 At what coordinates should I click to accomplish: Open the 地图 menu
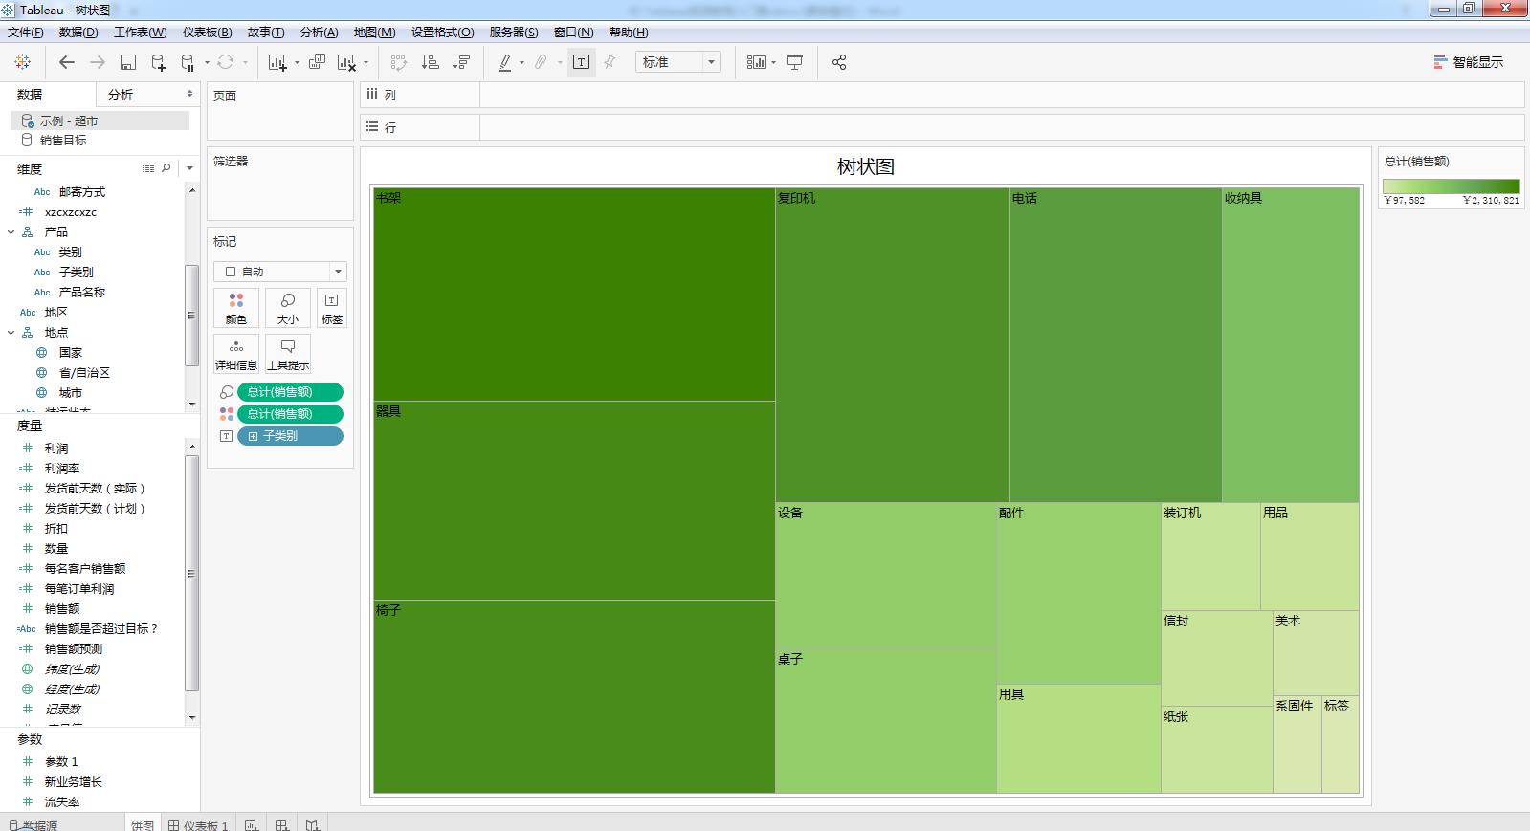374,32
